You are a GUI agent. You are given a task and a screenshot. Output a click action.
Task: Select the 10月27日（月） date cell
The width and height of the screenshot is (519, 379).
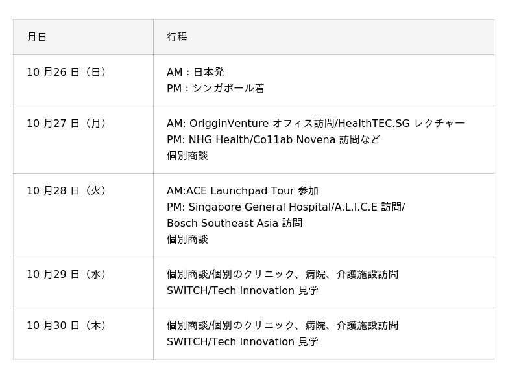coord(66,124)
